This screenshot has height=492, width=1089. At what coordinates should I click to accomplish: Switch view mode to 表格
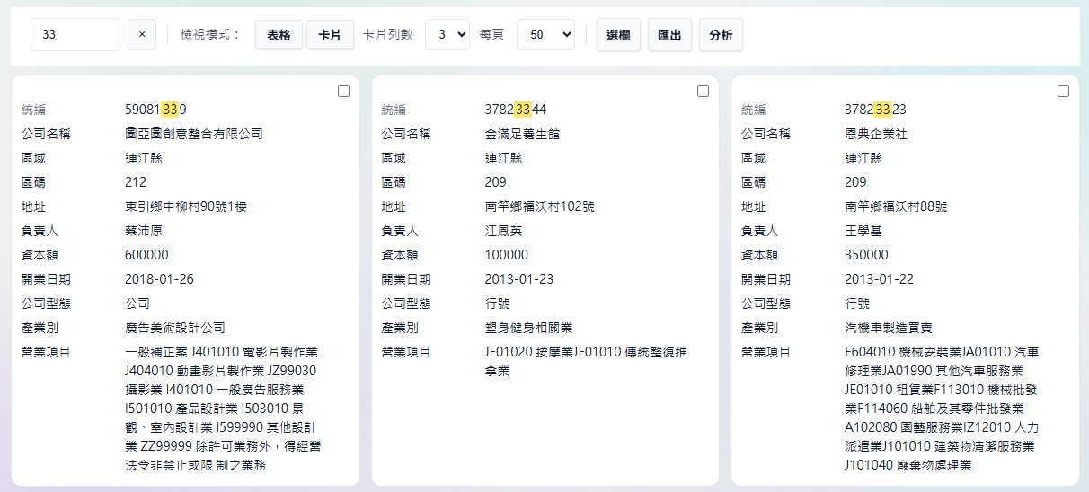tap(279, 35)
